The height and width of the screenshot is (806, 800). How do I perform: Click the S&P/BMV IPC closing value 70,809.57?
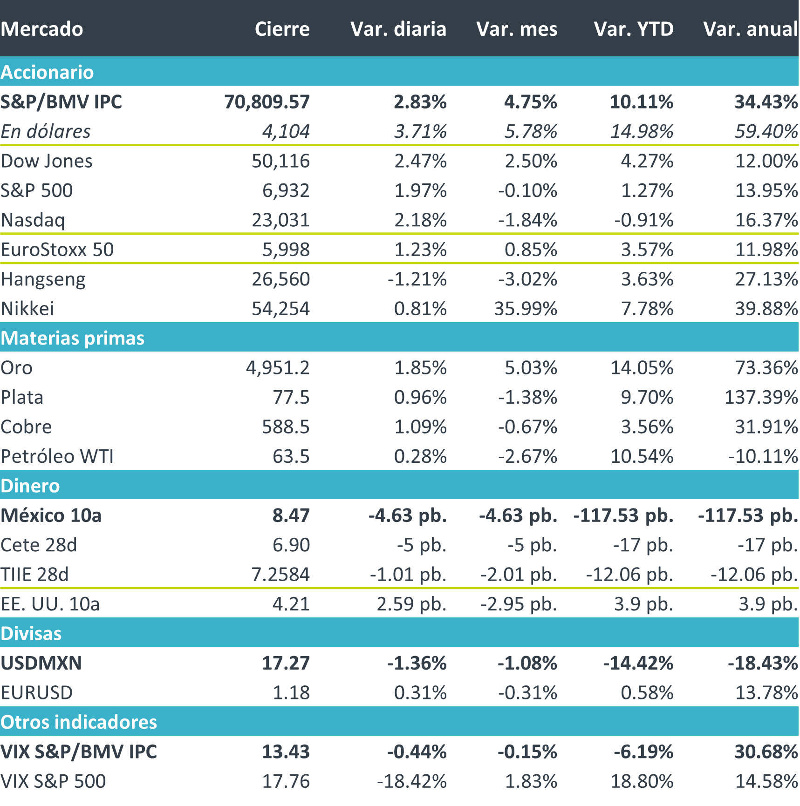267,102
